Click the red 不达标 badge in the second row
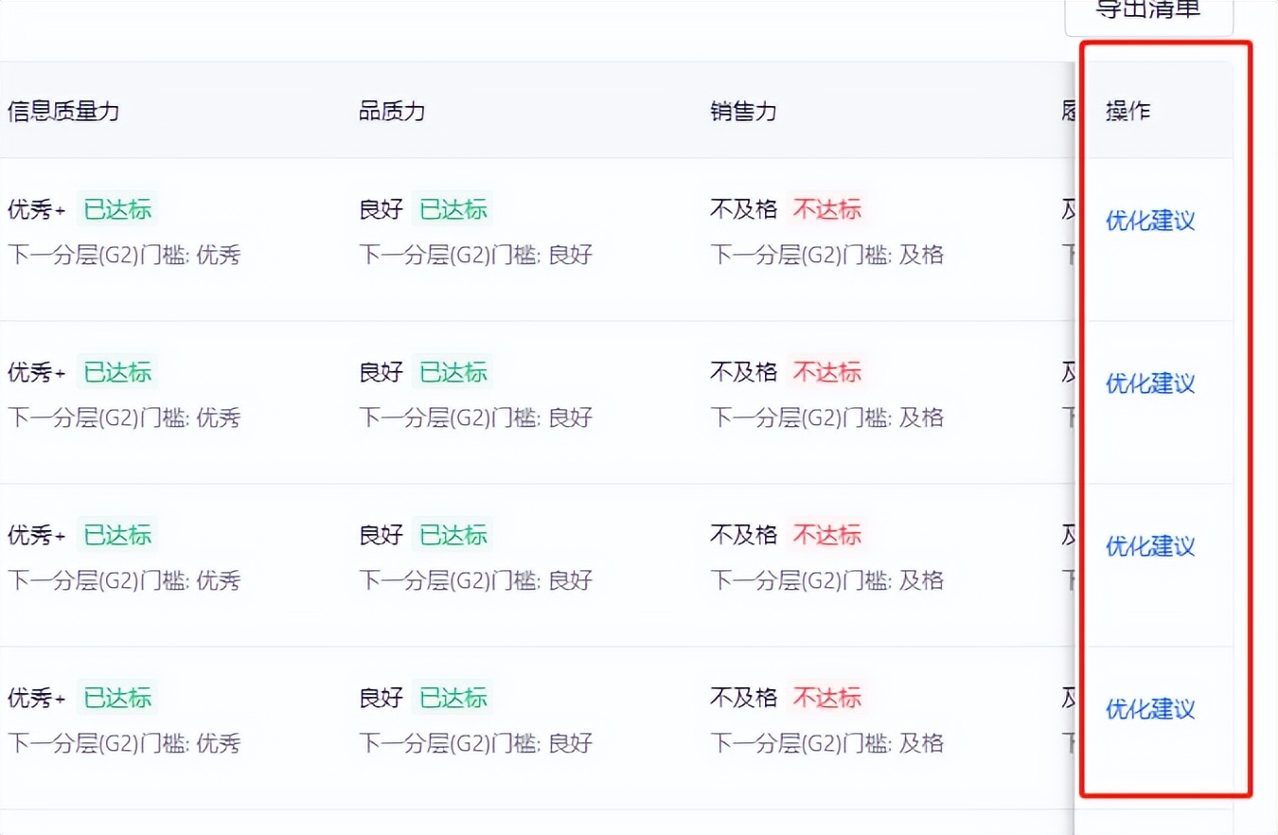The image size is (1278, 835). [826, 372]
